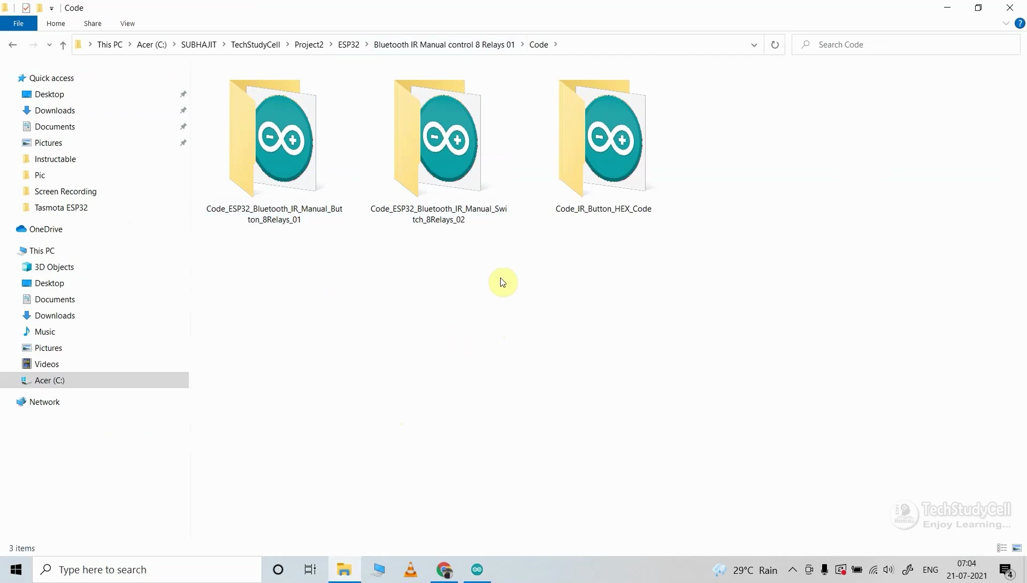The width and height of the screenshot is (1027, 583).
Task: Expand the ribbon chevron
Action: pos(1006,24)
